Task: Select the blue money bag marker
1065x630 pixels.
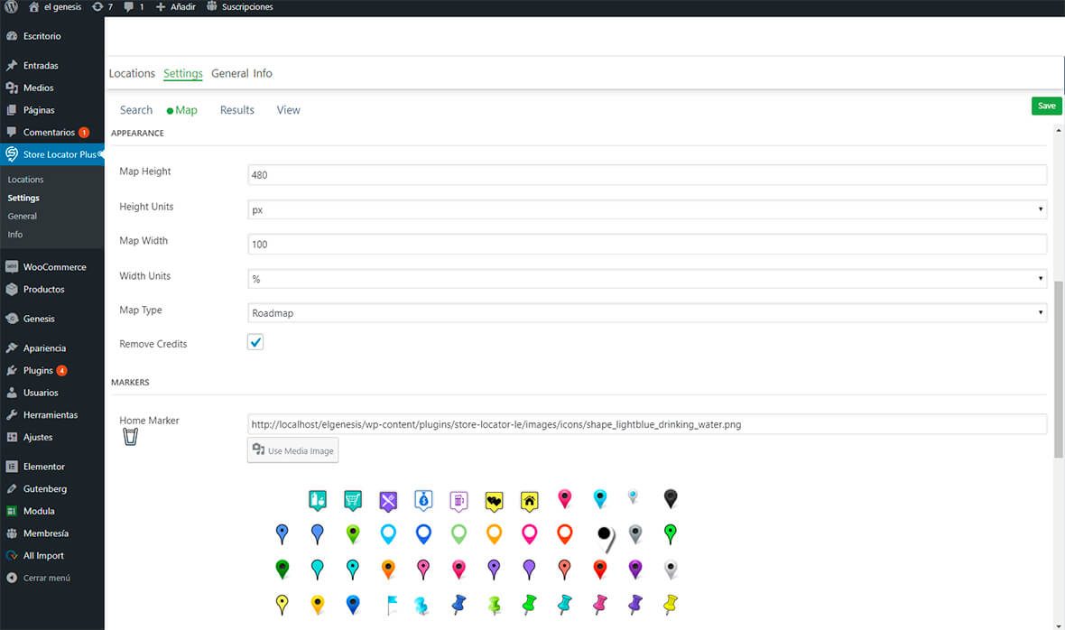Action: coord(423,500)
